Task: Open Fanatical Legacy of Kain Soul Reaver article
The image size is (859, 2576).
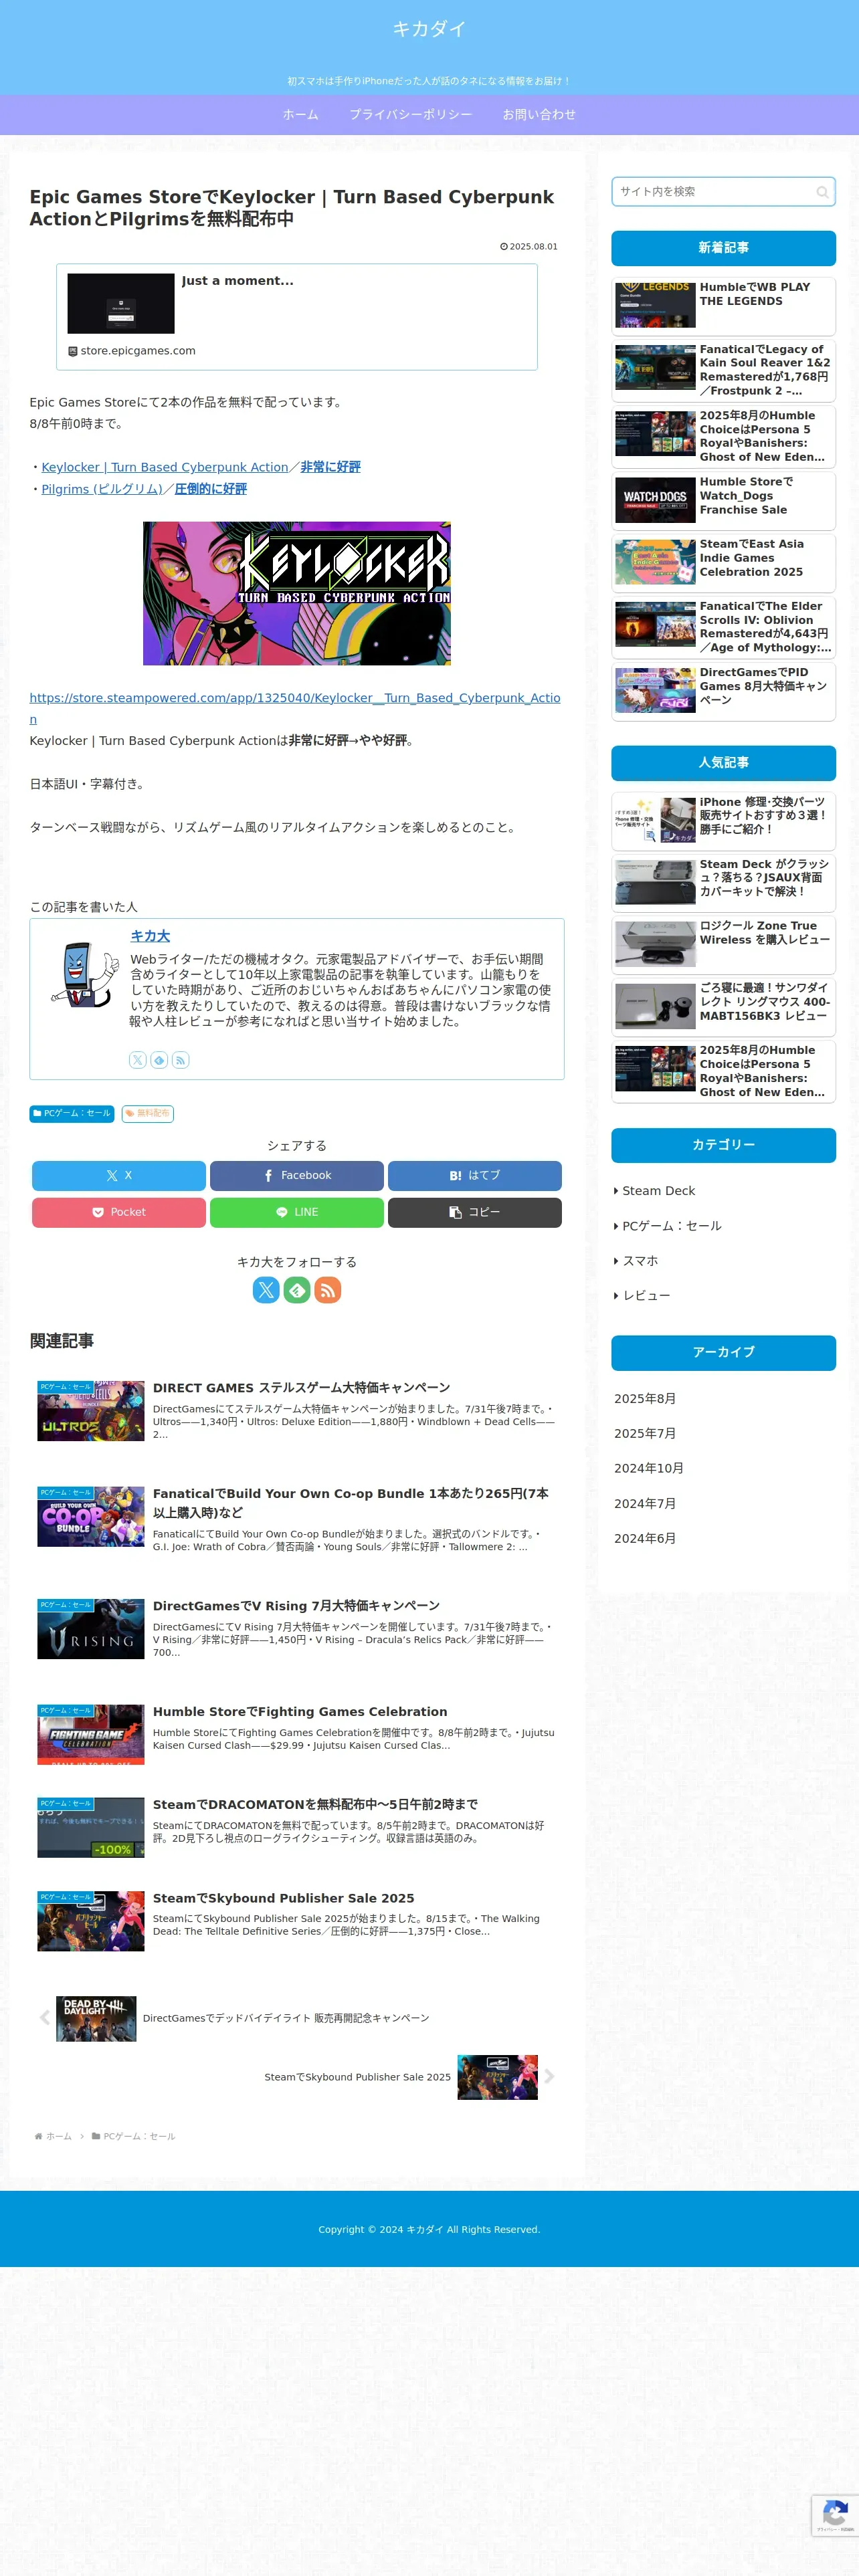Action: coord(723,370)
